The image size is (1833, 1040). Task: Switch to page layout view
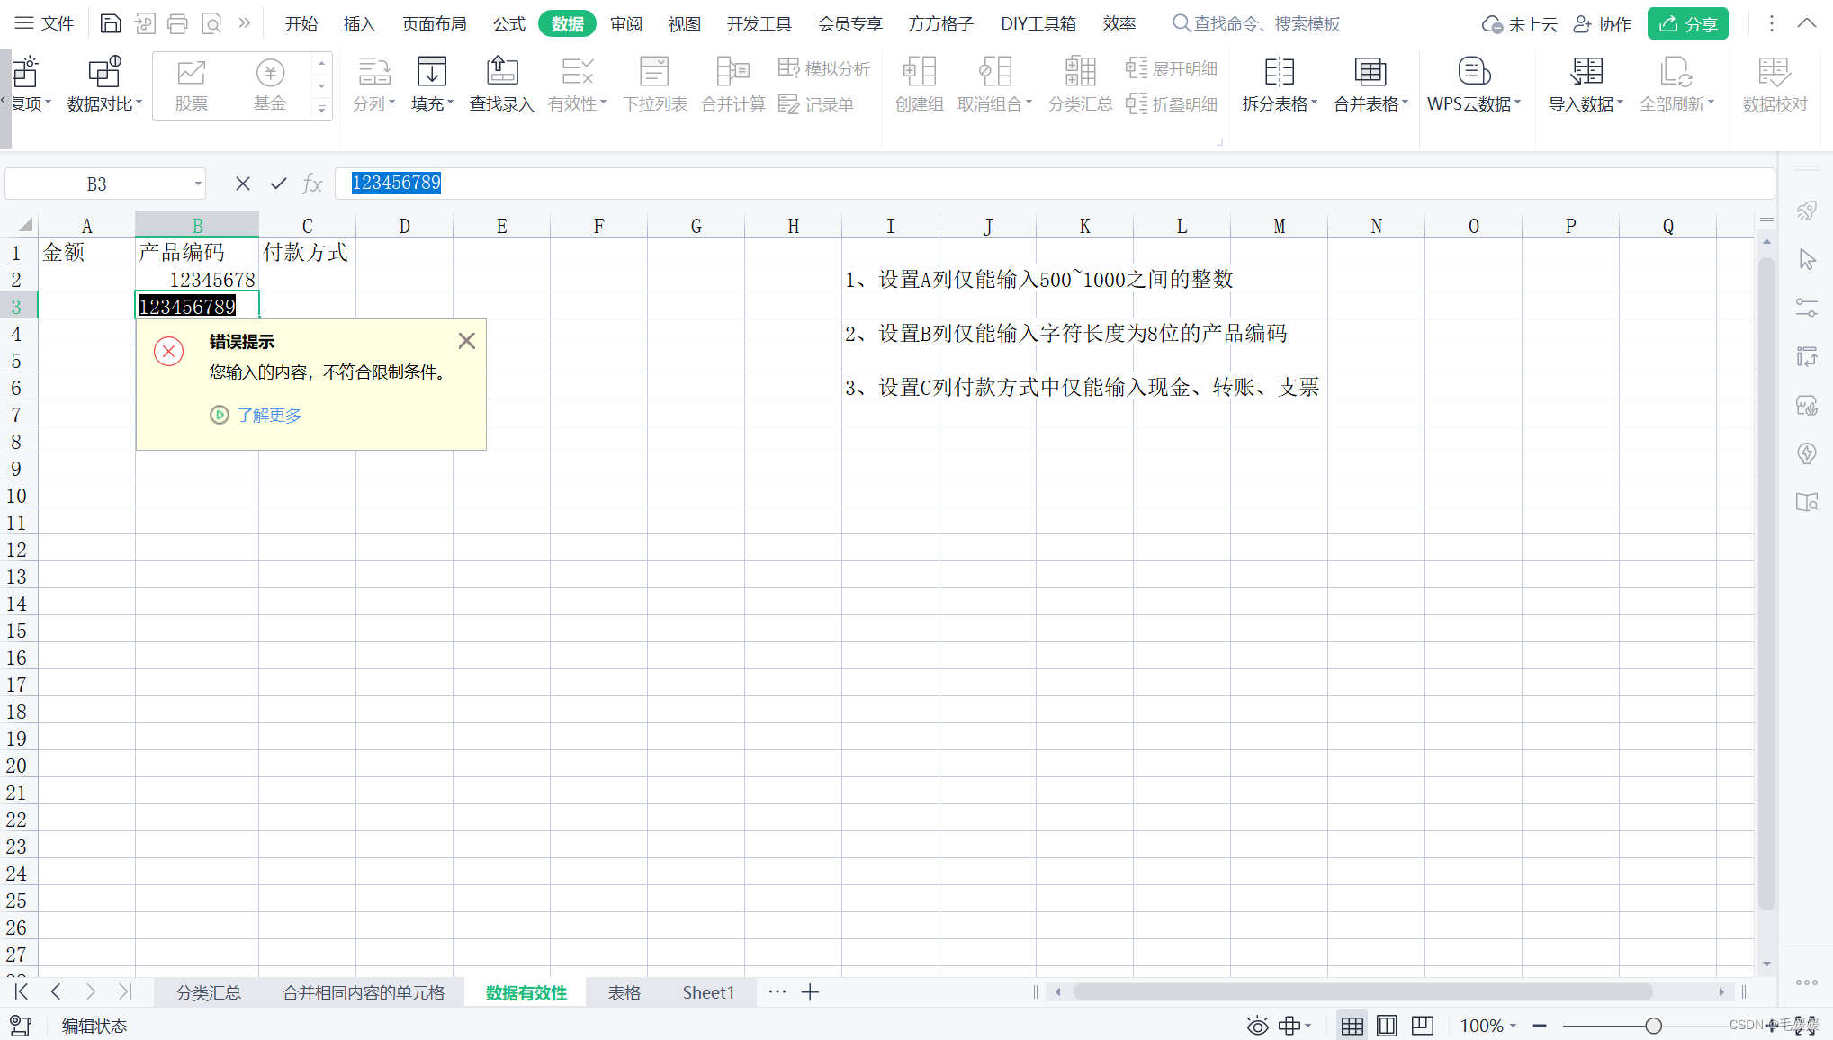tap(1387, 1026)
